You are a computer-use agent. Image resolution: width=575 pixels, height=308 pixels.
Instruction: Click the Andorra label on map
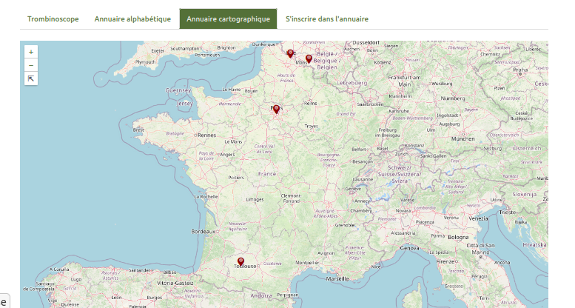pyautogui.click(x=260, y=295)
